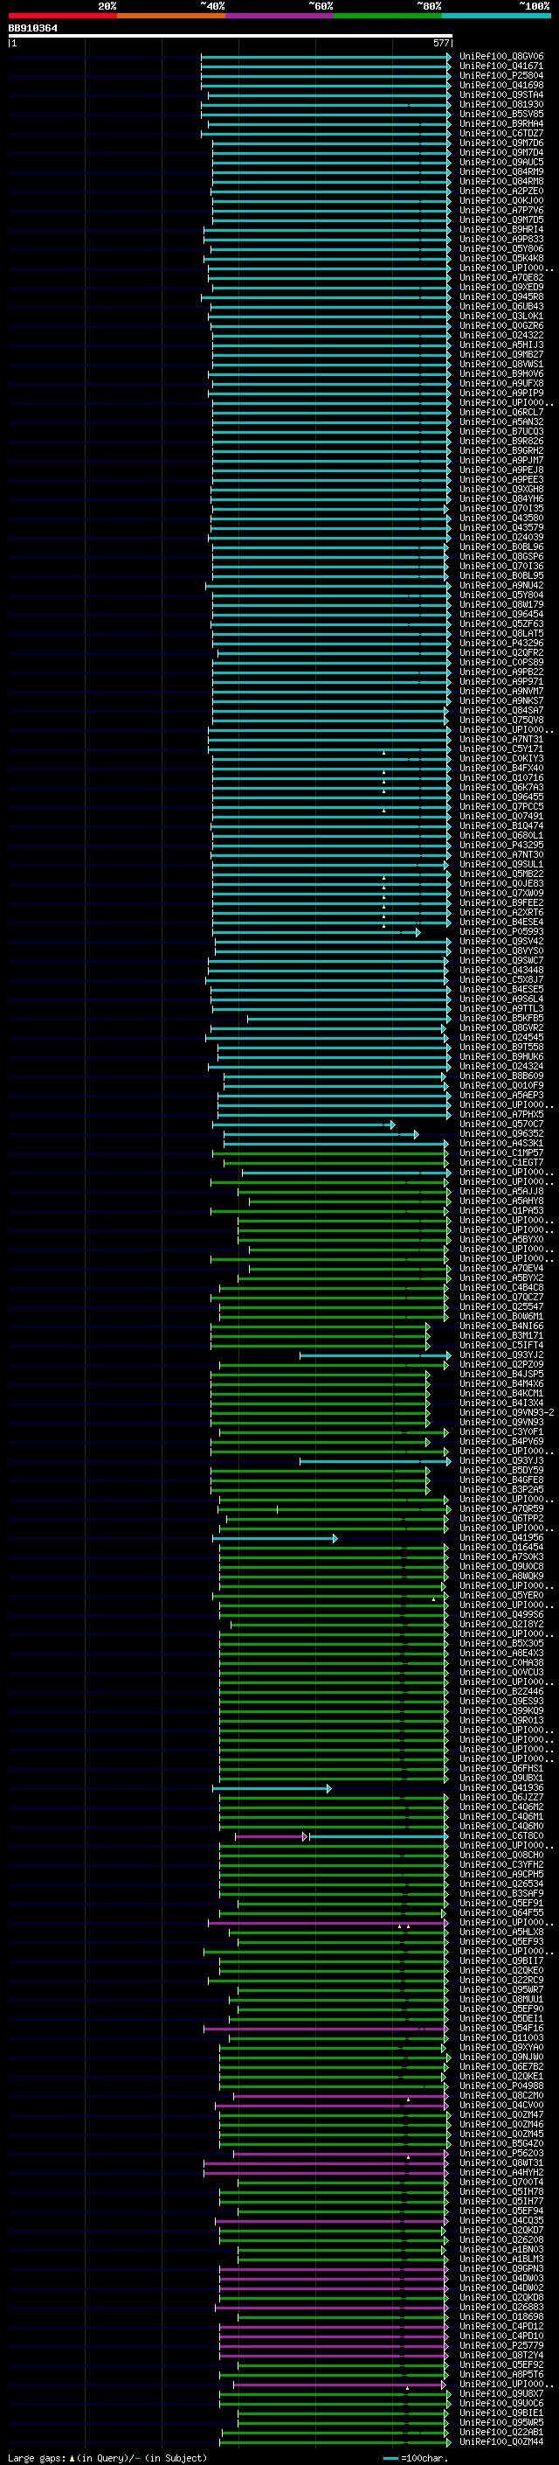Click the green ~80% identity legend segment
The width and height of the screenshot is (559, 2465).
tap(388, 16)
